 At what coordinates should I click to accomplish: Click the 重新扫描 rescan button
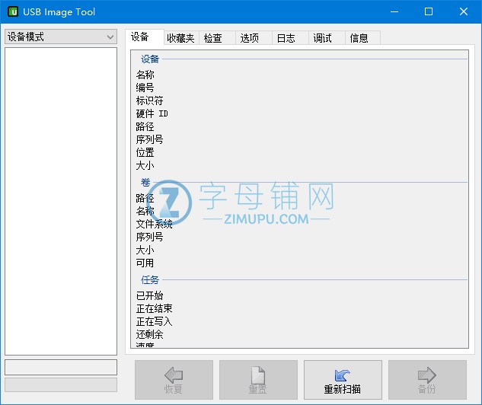click(x=343, y=380)
